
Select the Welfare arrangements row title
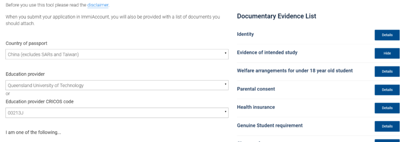[x=295, y=71]
